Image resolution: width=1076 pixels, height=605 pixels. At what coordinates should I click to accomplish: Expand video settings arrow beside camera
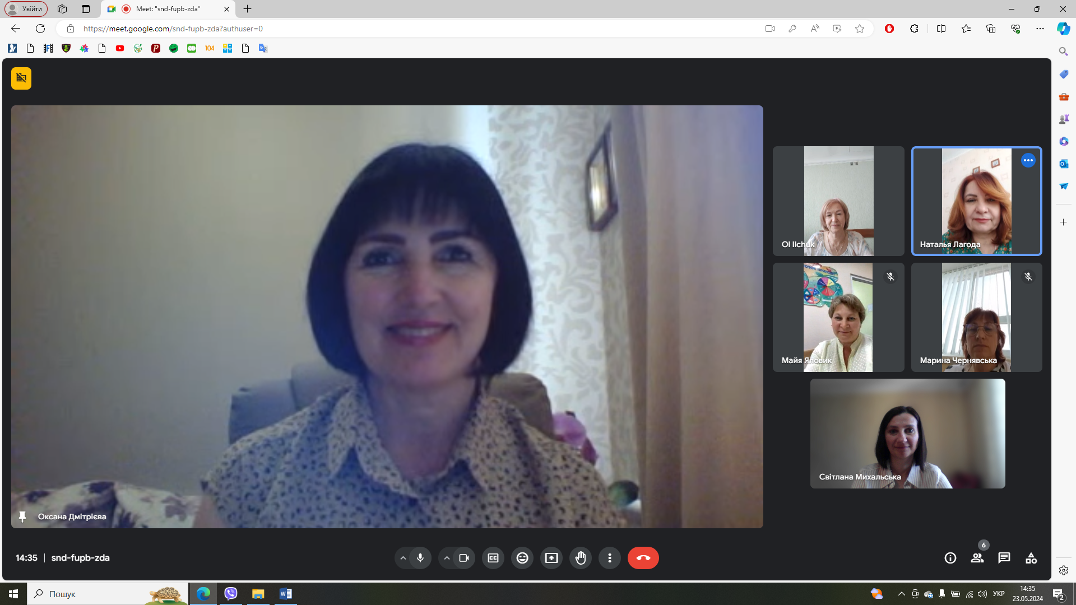coord(447,558)
